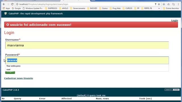Click the Num. rows column header
The height and width of the screenshot is (102, 182).
click(x=102, y=99)
